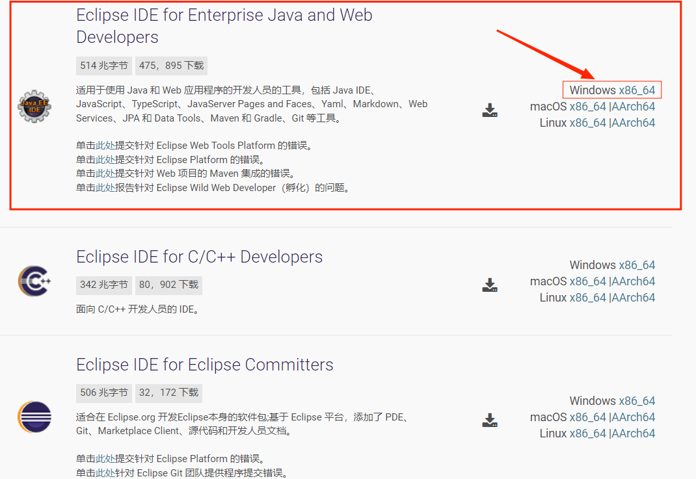Download macOS x86_64 for Enterprise Java package
The height and width of the screenshot is (479, 696).
click(587, 107)
